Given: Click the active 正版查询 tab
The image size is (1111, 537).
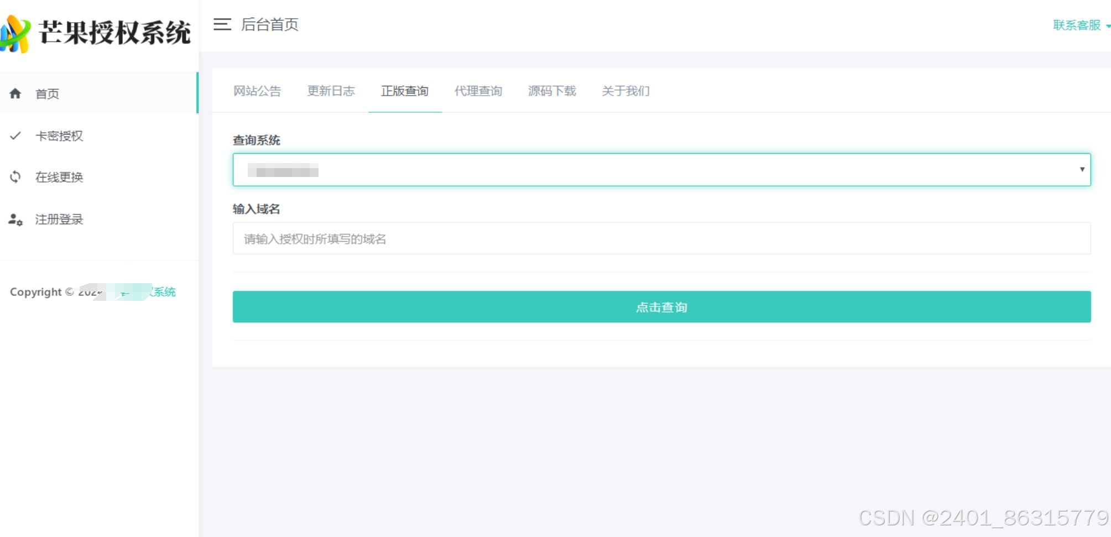Looking at the screenshot, I should click(x=405, y=91).
